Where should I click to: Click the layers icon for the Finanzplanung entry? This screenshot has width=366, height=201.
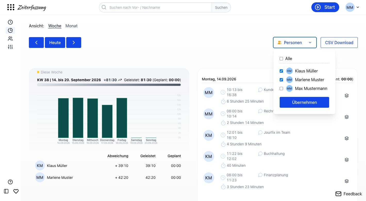pos(347,181)
